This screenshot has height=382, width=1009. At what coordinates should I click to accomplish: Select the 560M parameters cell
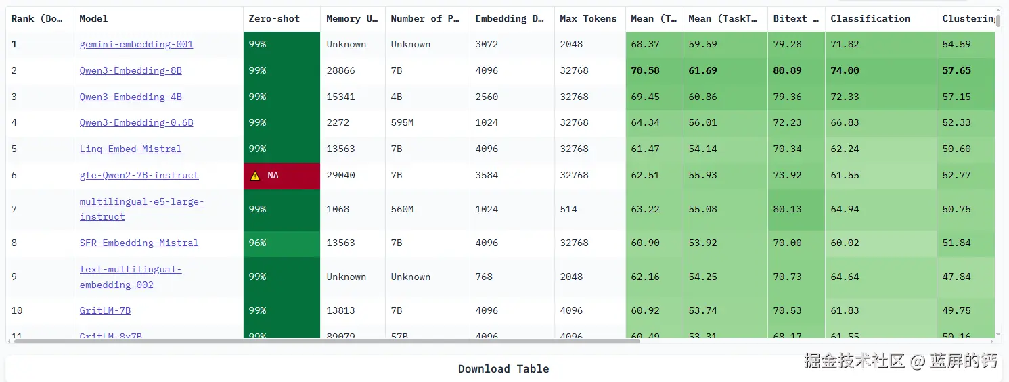coord(428,210)
